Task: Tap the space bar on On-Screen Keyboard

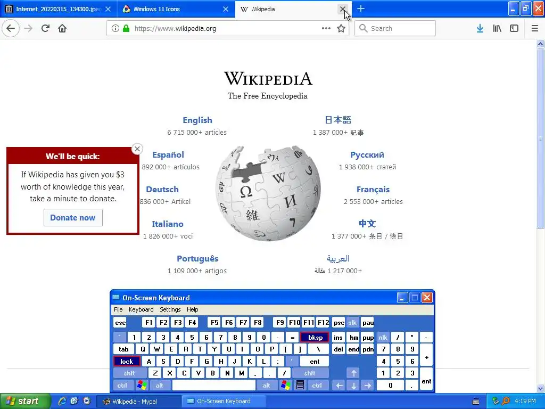Action: pos(214,386)
